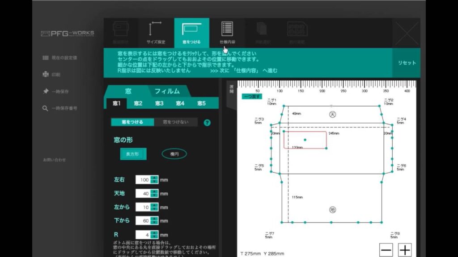Click the ニゲ1 10mm label
The height and width of the screenshot is (257, 458).
pyautogui.click(x=271, y=102)
